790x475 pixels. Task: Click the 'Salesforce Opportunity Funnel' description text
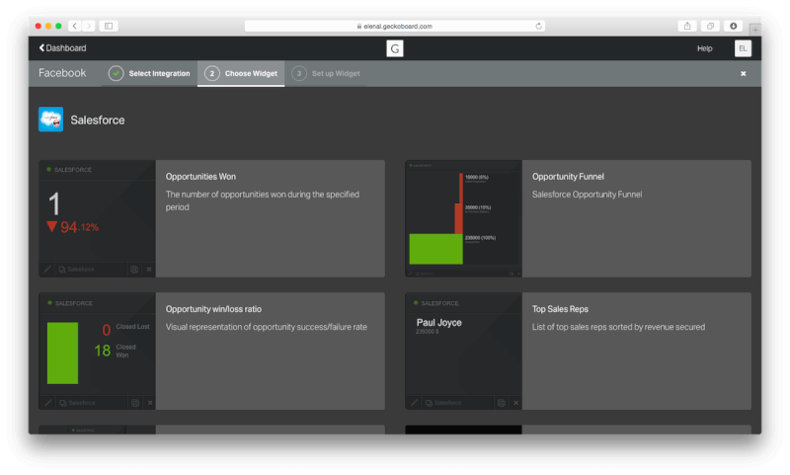(587, 195)
